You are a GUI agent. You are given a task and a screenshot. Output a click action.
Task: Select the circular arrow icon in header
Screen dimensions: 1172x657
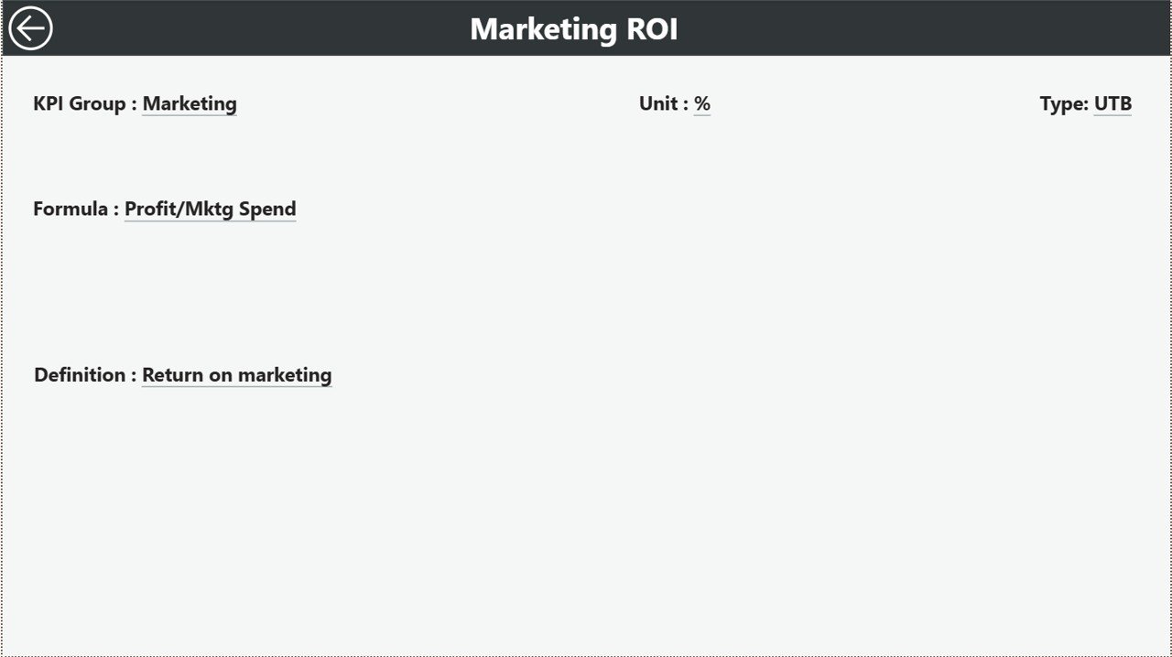tap(30, 27)
